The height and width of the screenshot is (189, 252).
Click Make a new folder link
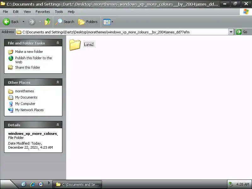click(x=29, y=52)
